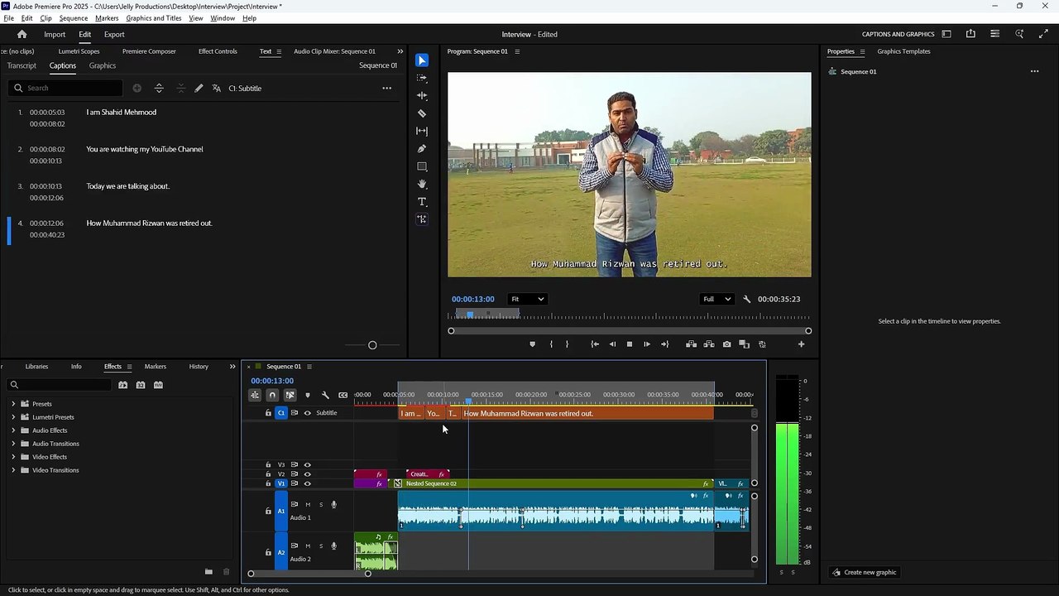This screenshot has width=1059, height=596.
Task: Open the Sequence menu
Action: point(74,18)
